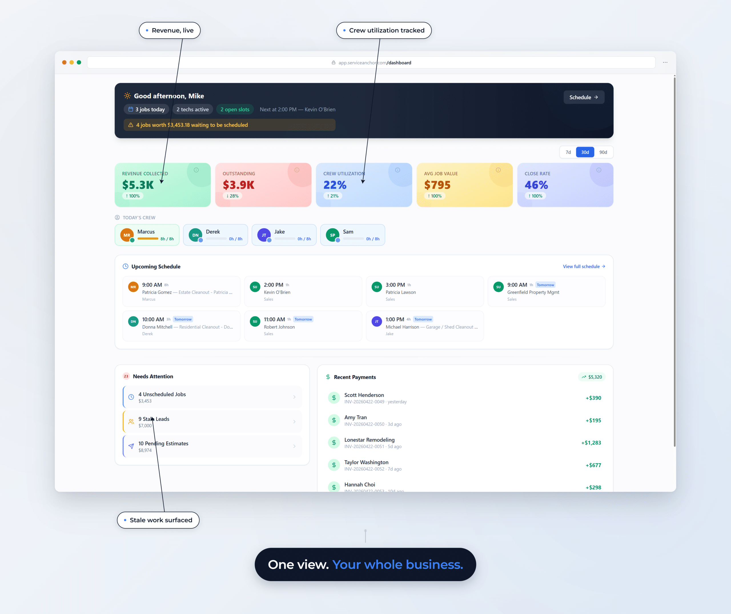Image resolution: width=731 pixels, height=614 pixels.
Task: Click Derek's hours progress bar
Action: [x=216, y=239]
